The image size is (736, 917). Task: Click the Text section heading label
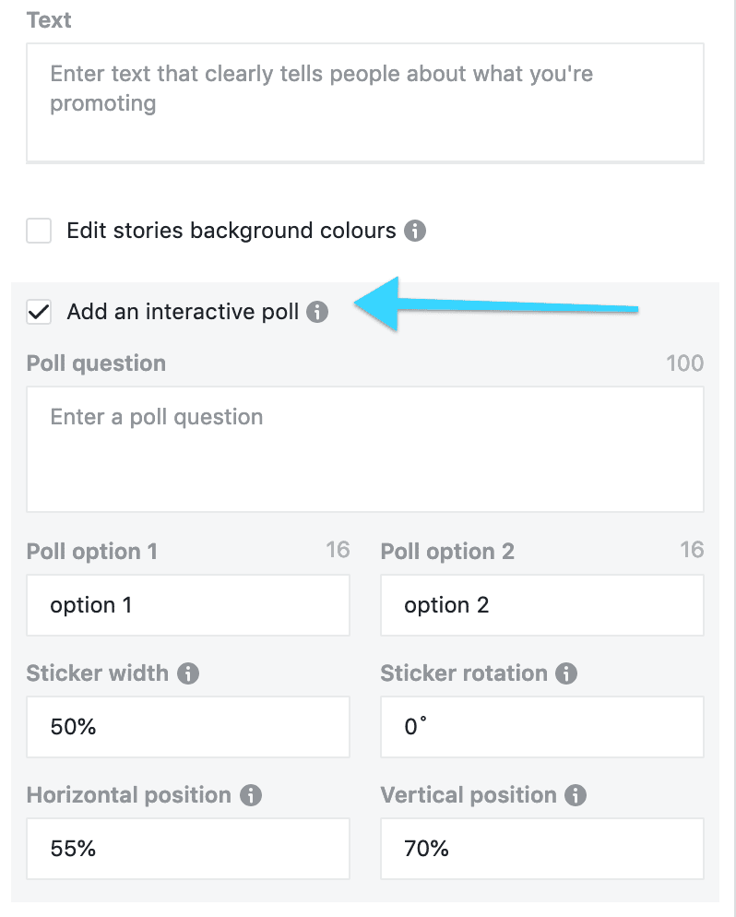[49, 19]
